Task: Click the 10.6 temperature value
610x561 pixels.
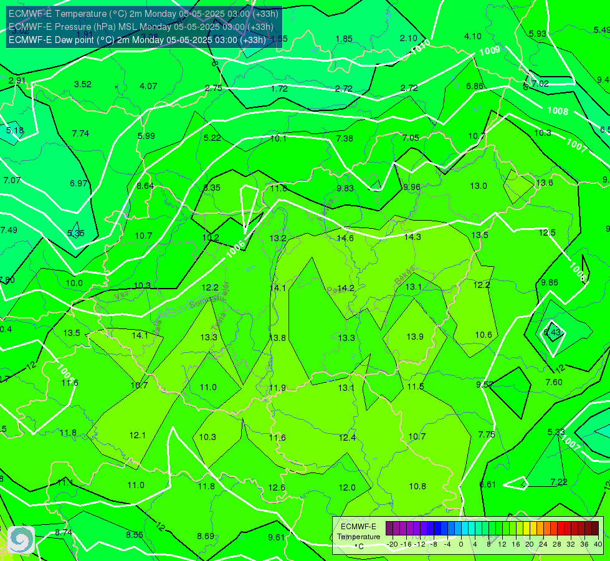Action: tap(484, 335)
